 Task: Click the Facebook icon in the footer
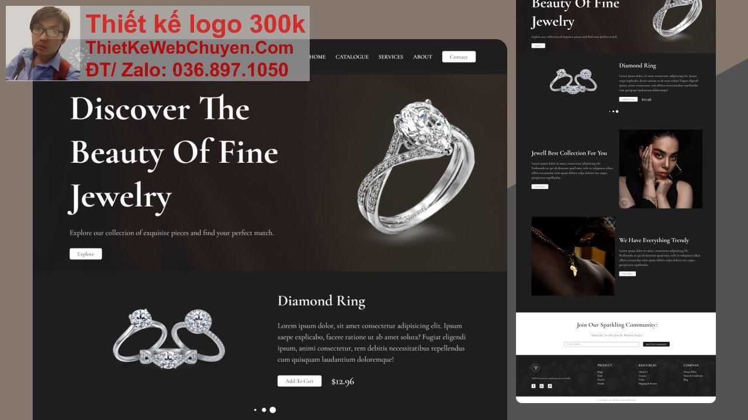pos(534,386)
